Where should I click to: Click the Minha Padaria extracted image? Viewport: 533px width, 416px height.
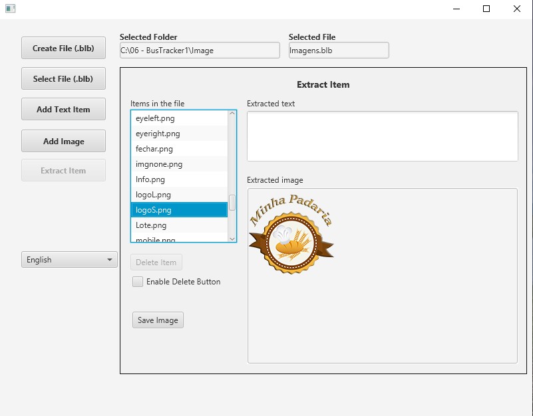tap(291, 234)
